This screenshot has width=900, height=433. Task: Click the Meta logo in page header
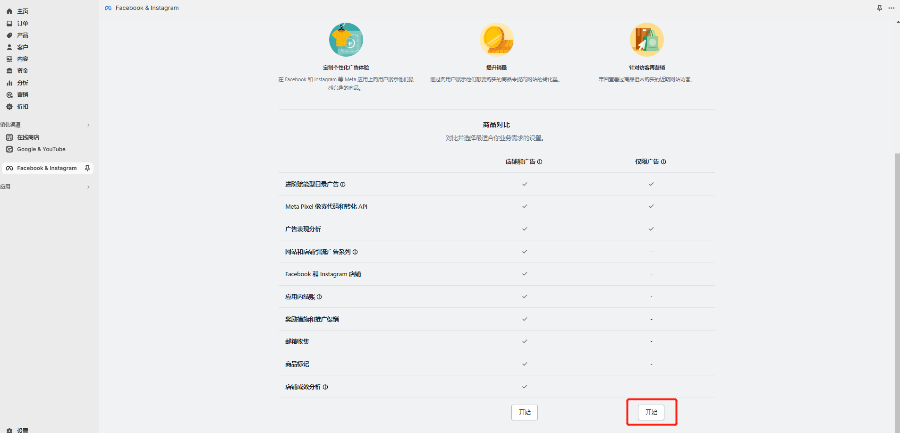point(108,8)
